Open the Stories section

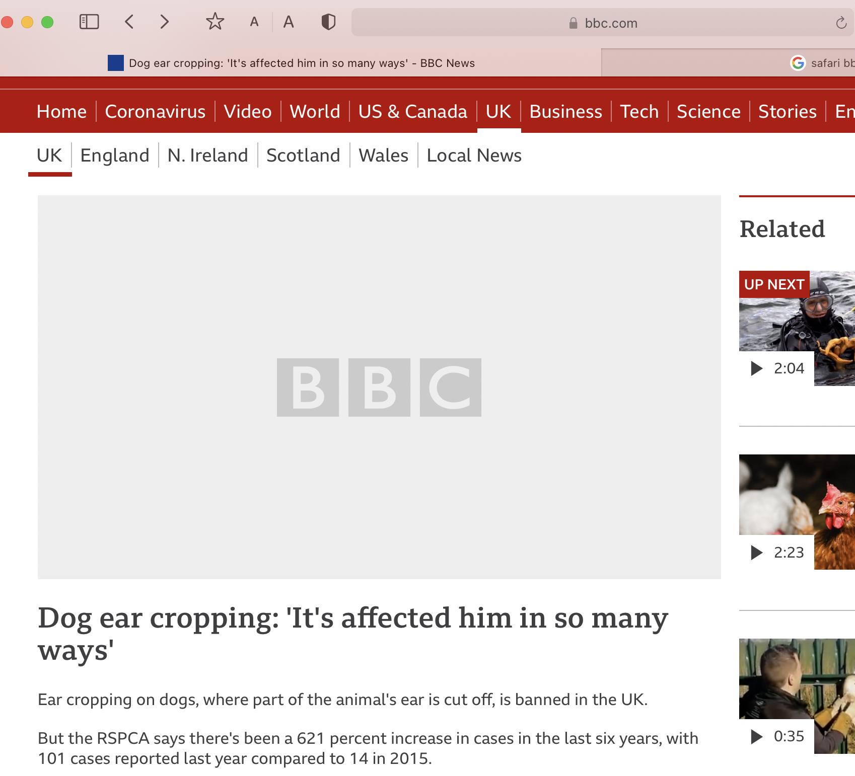point(788,111)
